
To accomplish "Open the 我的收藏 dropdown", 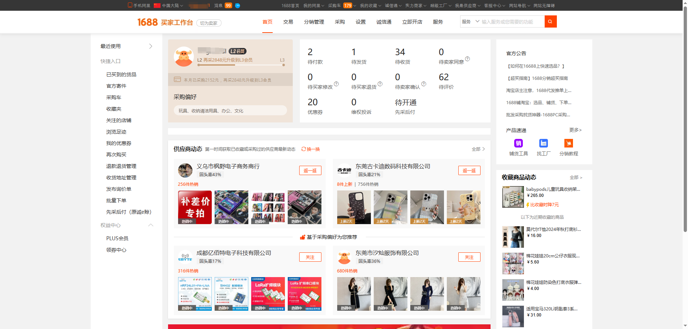I will point(370,5).
